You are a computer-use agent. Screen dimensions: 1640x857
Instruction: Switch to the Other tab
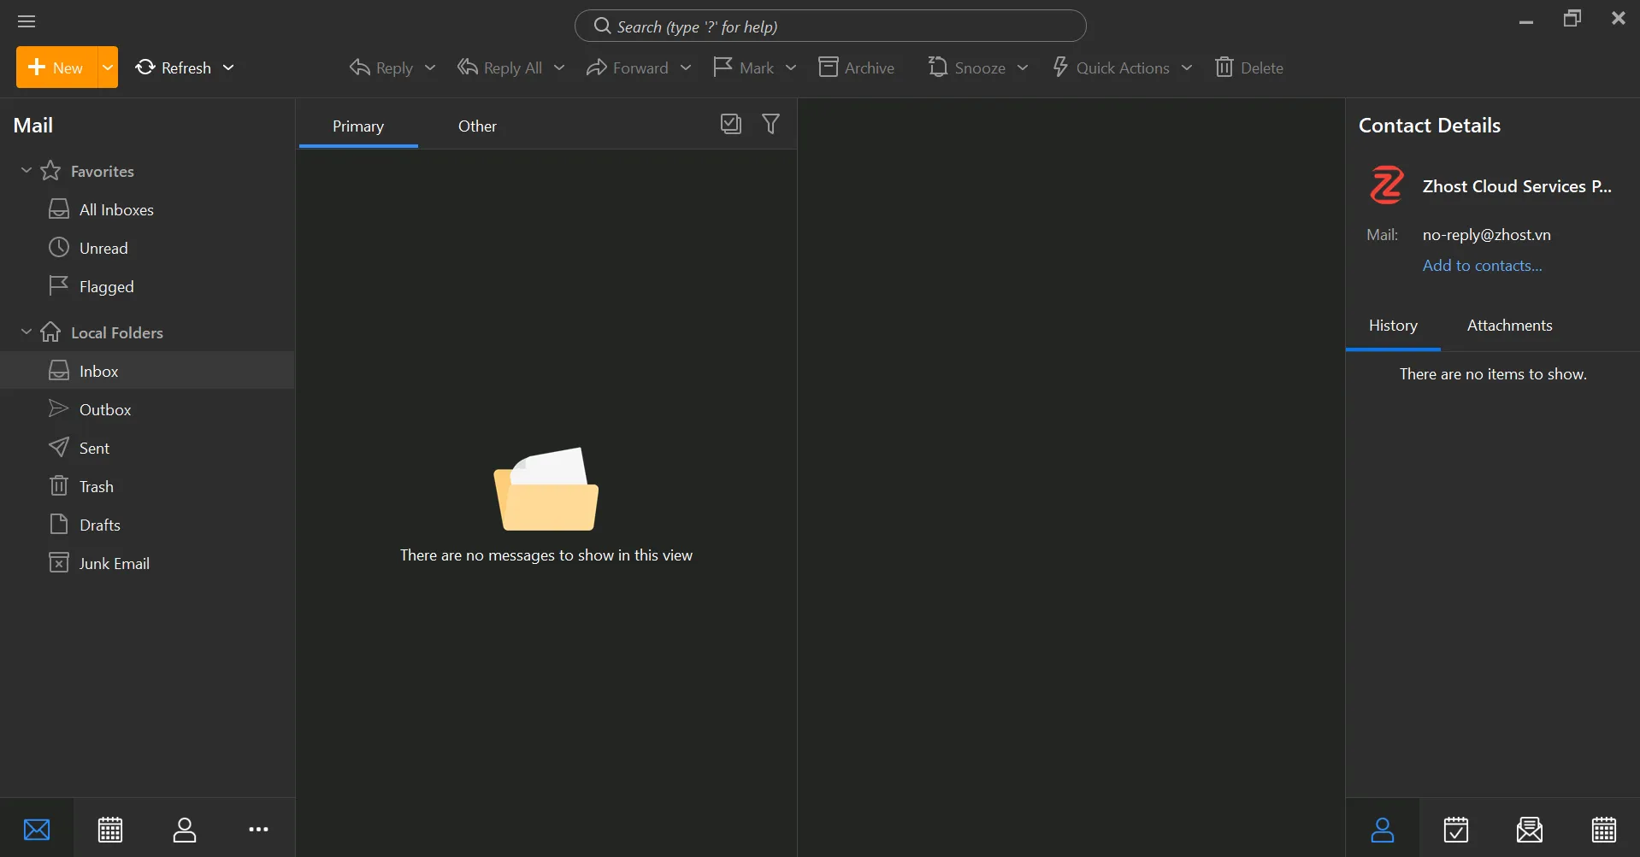[477, 126]
